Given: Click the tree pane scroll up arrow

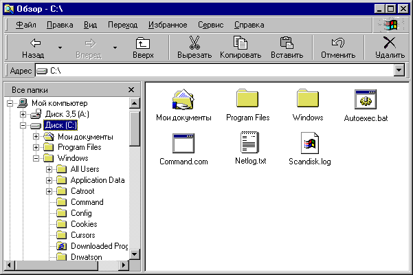Looking at the screenshot, I should 134,103.
